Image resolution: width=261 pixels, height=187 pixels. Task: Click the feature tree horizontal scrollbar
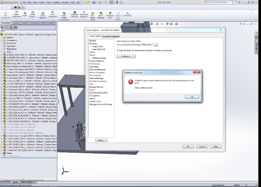click(23, 179)
